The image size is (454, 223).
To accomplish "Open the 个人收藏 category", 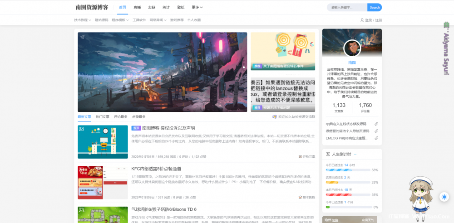I will click(x=194, y=20).
